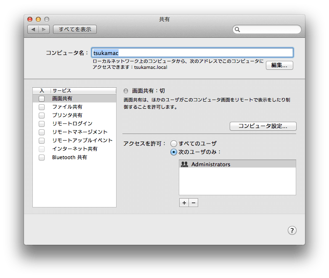
Task: Open コンピュータ設定... options
Action: pyautogui.click(x=263, y=126)
